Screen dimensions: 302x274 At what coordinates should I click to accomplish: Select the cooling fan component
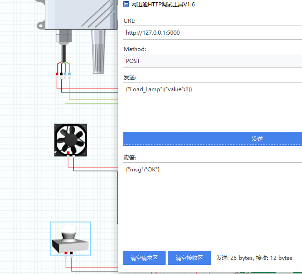pos(70,139)
